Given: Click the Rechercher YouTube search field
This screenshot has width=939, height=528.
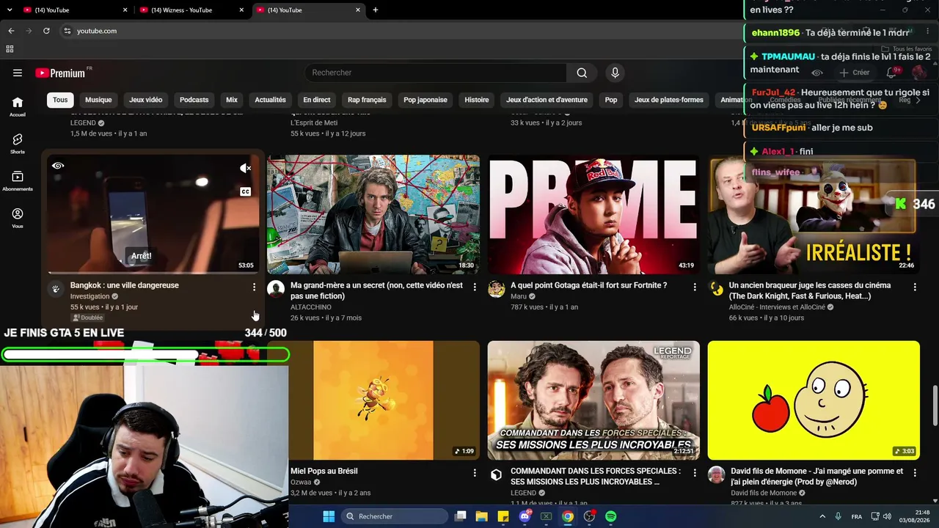Looking at the screenshot, I should tap(436, 73).
